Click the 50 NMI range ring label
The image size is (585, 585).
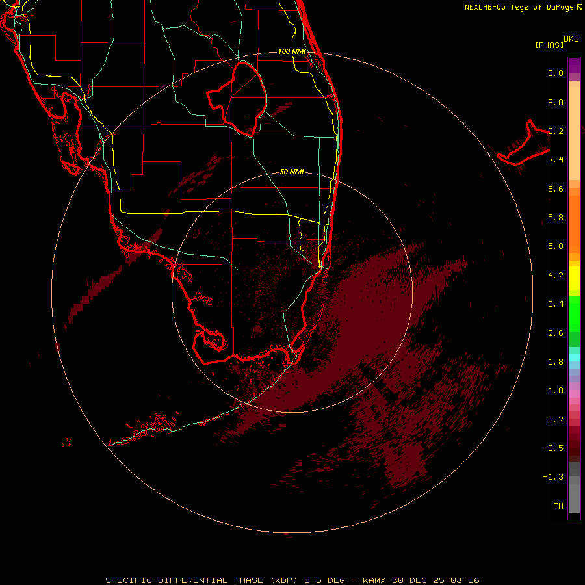292,172
